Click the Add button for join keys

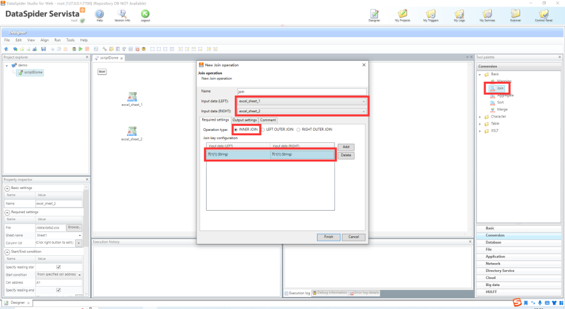click(346, 147)
